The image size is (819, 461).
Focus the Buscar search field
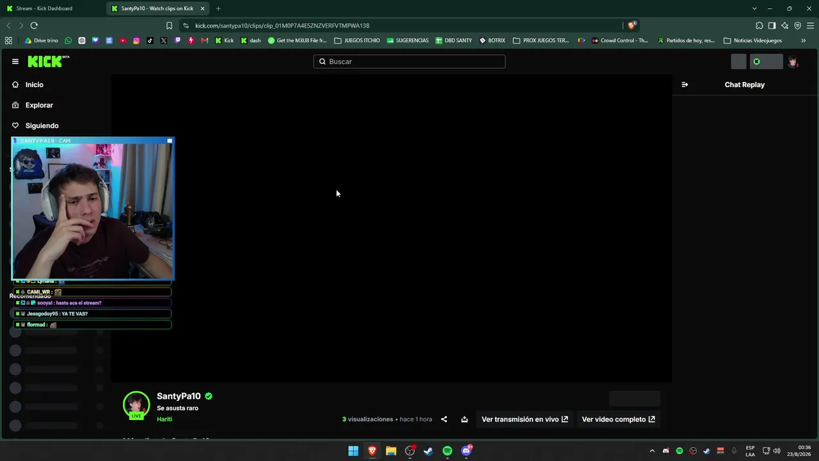click(409, 61)
